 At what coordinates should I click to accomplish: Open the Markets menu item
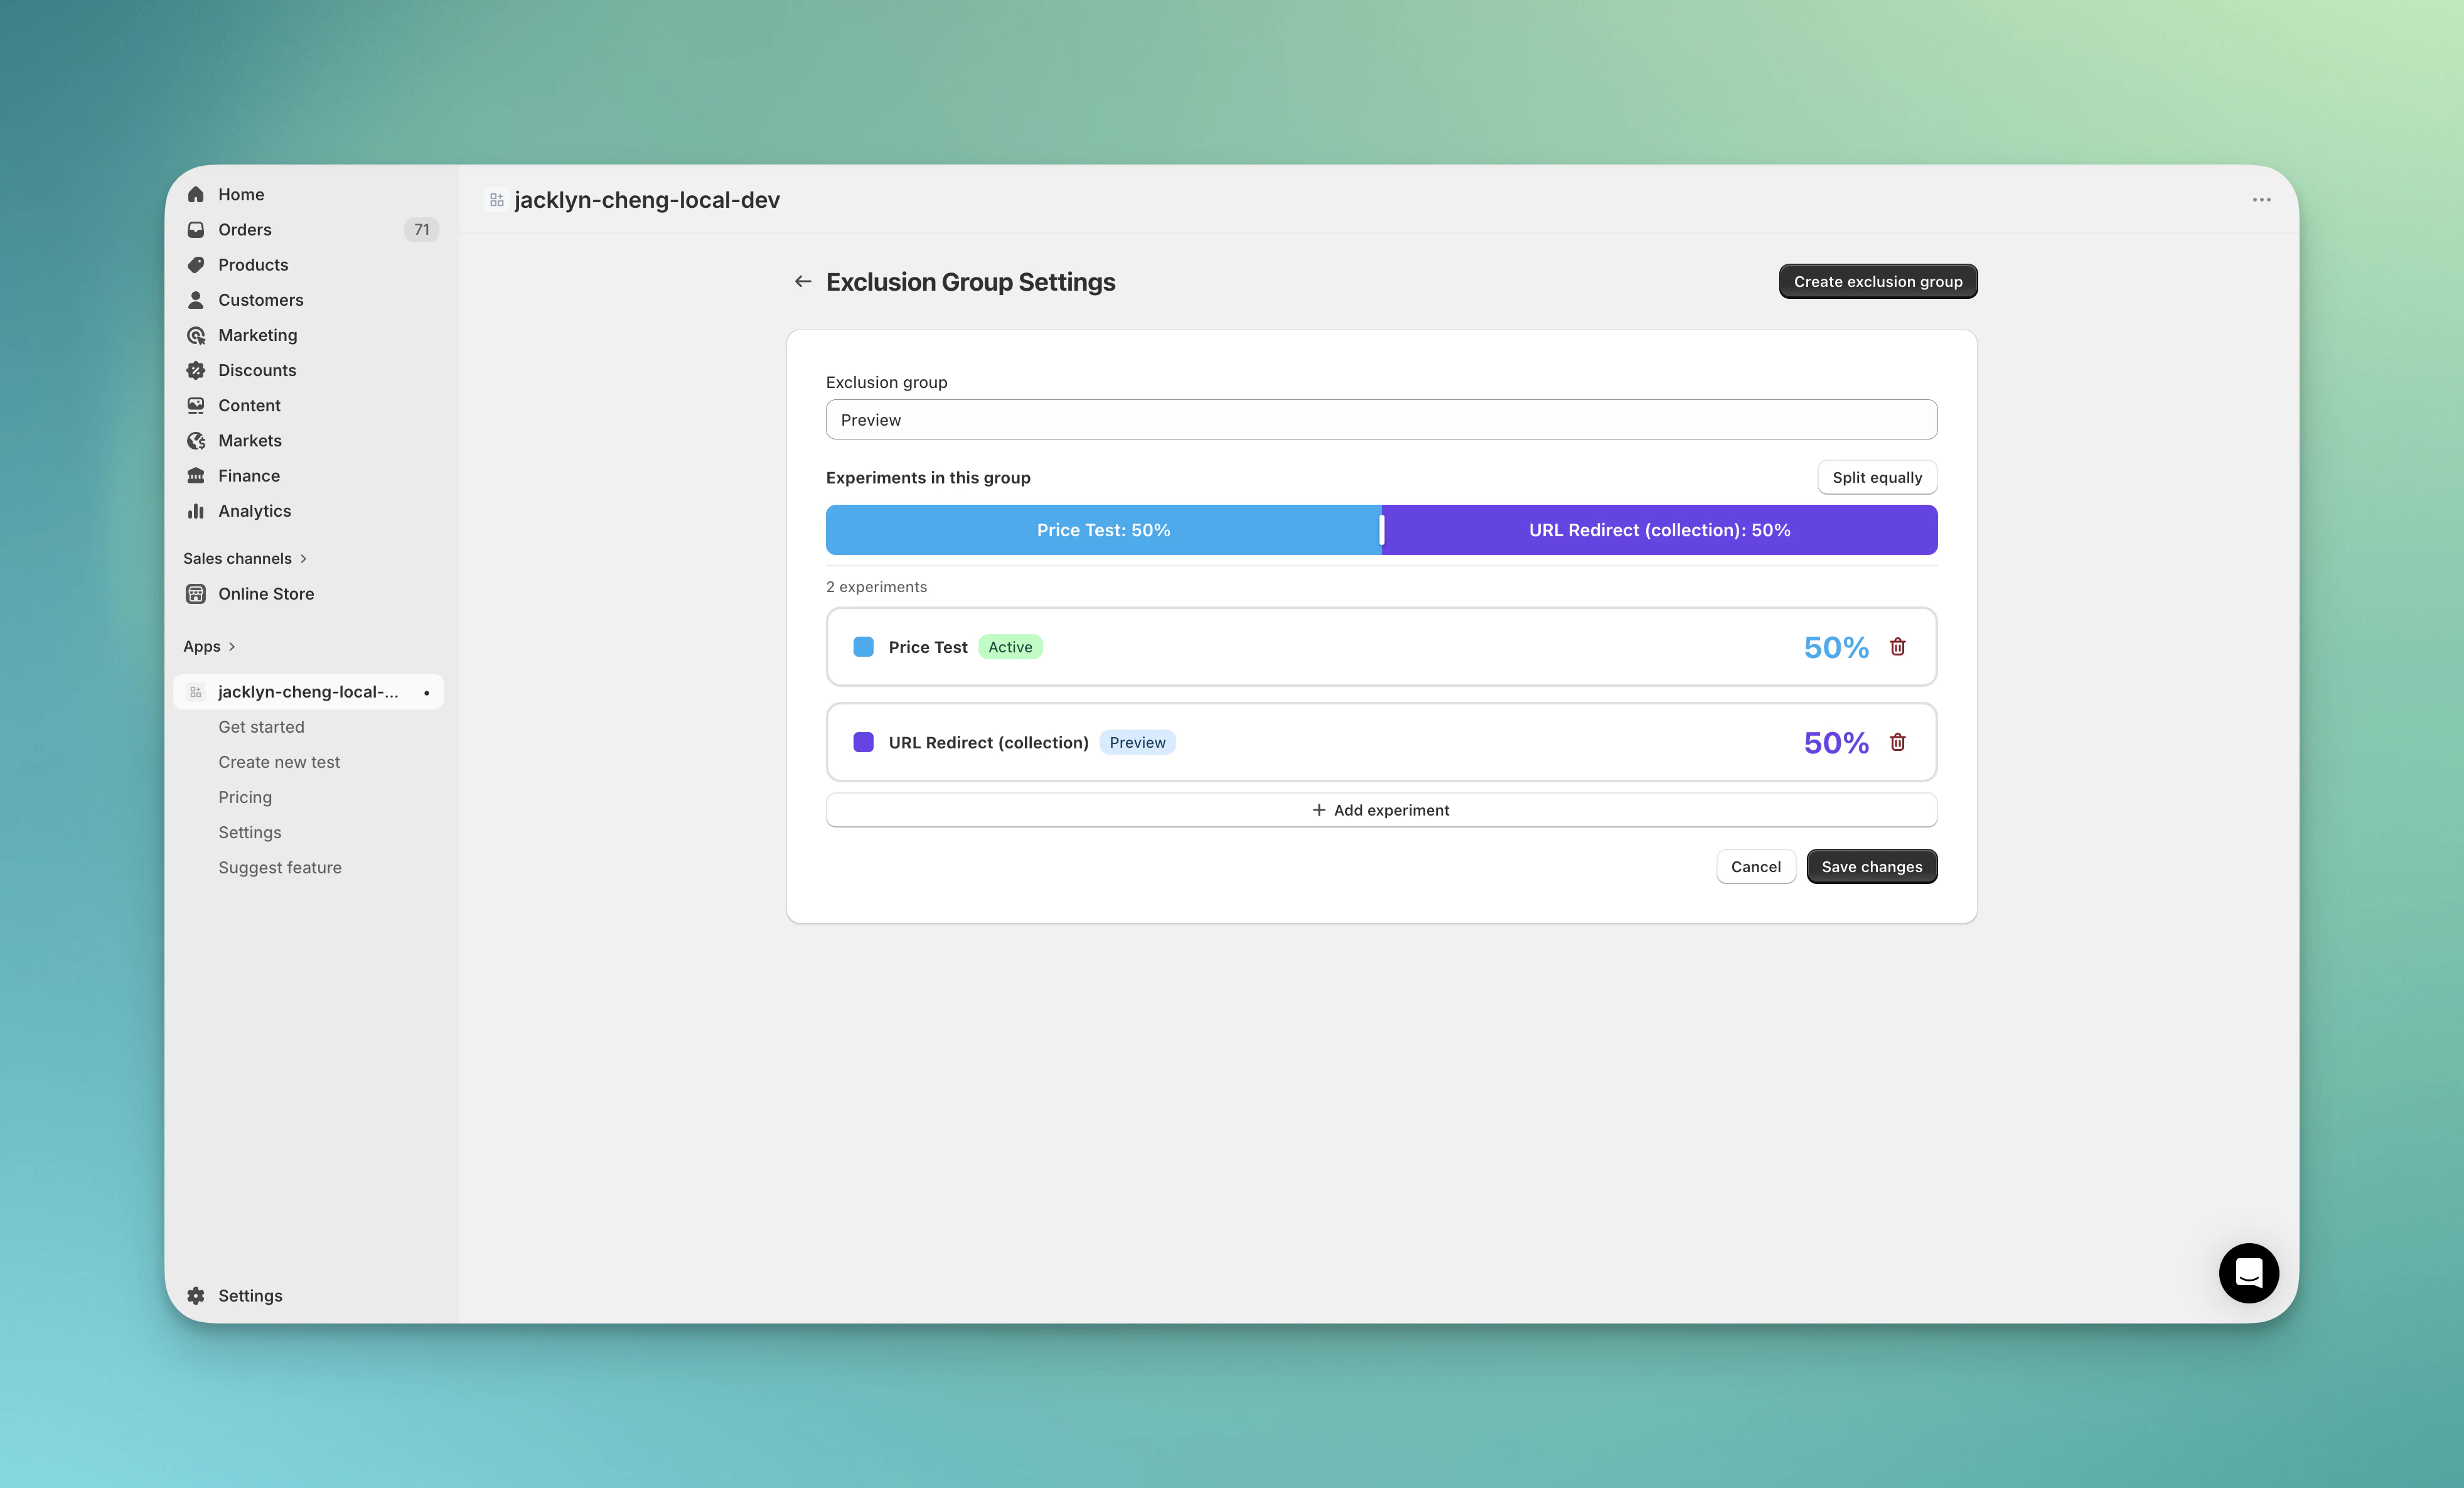point(309,440)
